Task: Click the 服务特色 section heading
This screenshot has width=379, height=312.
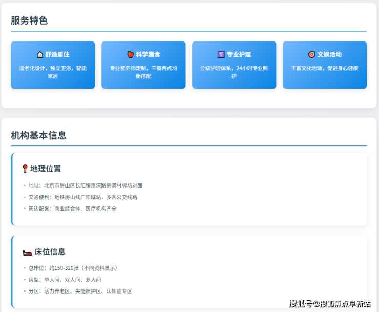Action: [x=29, y=20]
